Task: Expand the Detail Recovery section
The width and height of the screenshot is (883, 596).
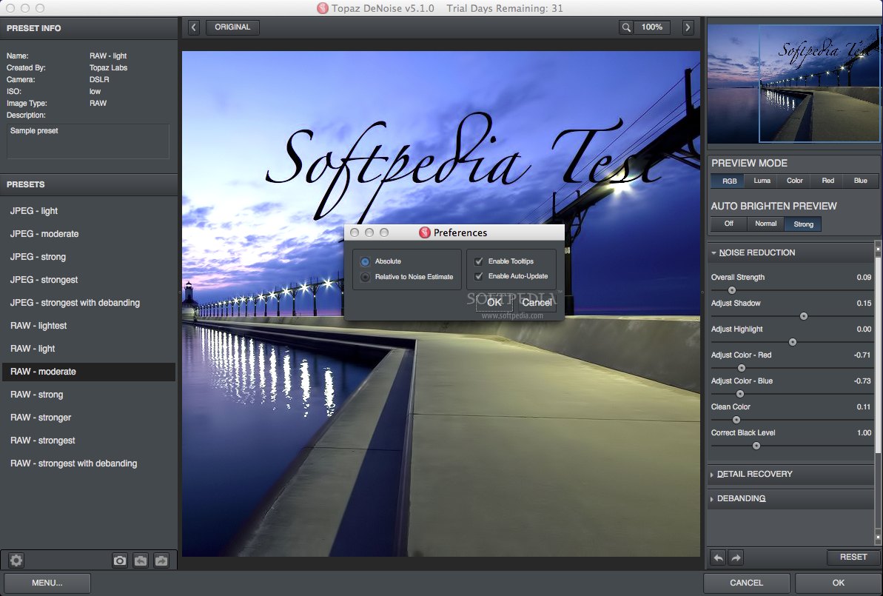Action: (x=754, y=474)
